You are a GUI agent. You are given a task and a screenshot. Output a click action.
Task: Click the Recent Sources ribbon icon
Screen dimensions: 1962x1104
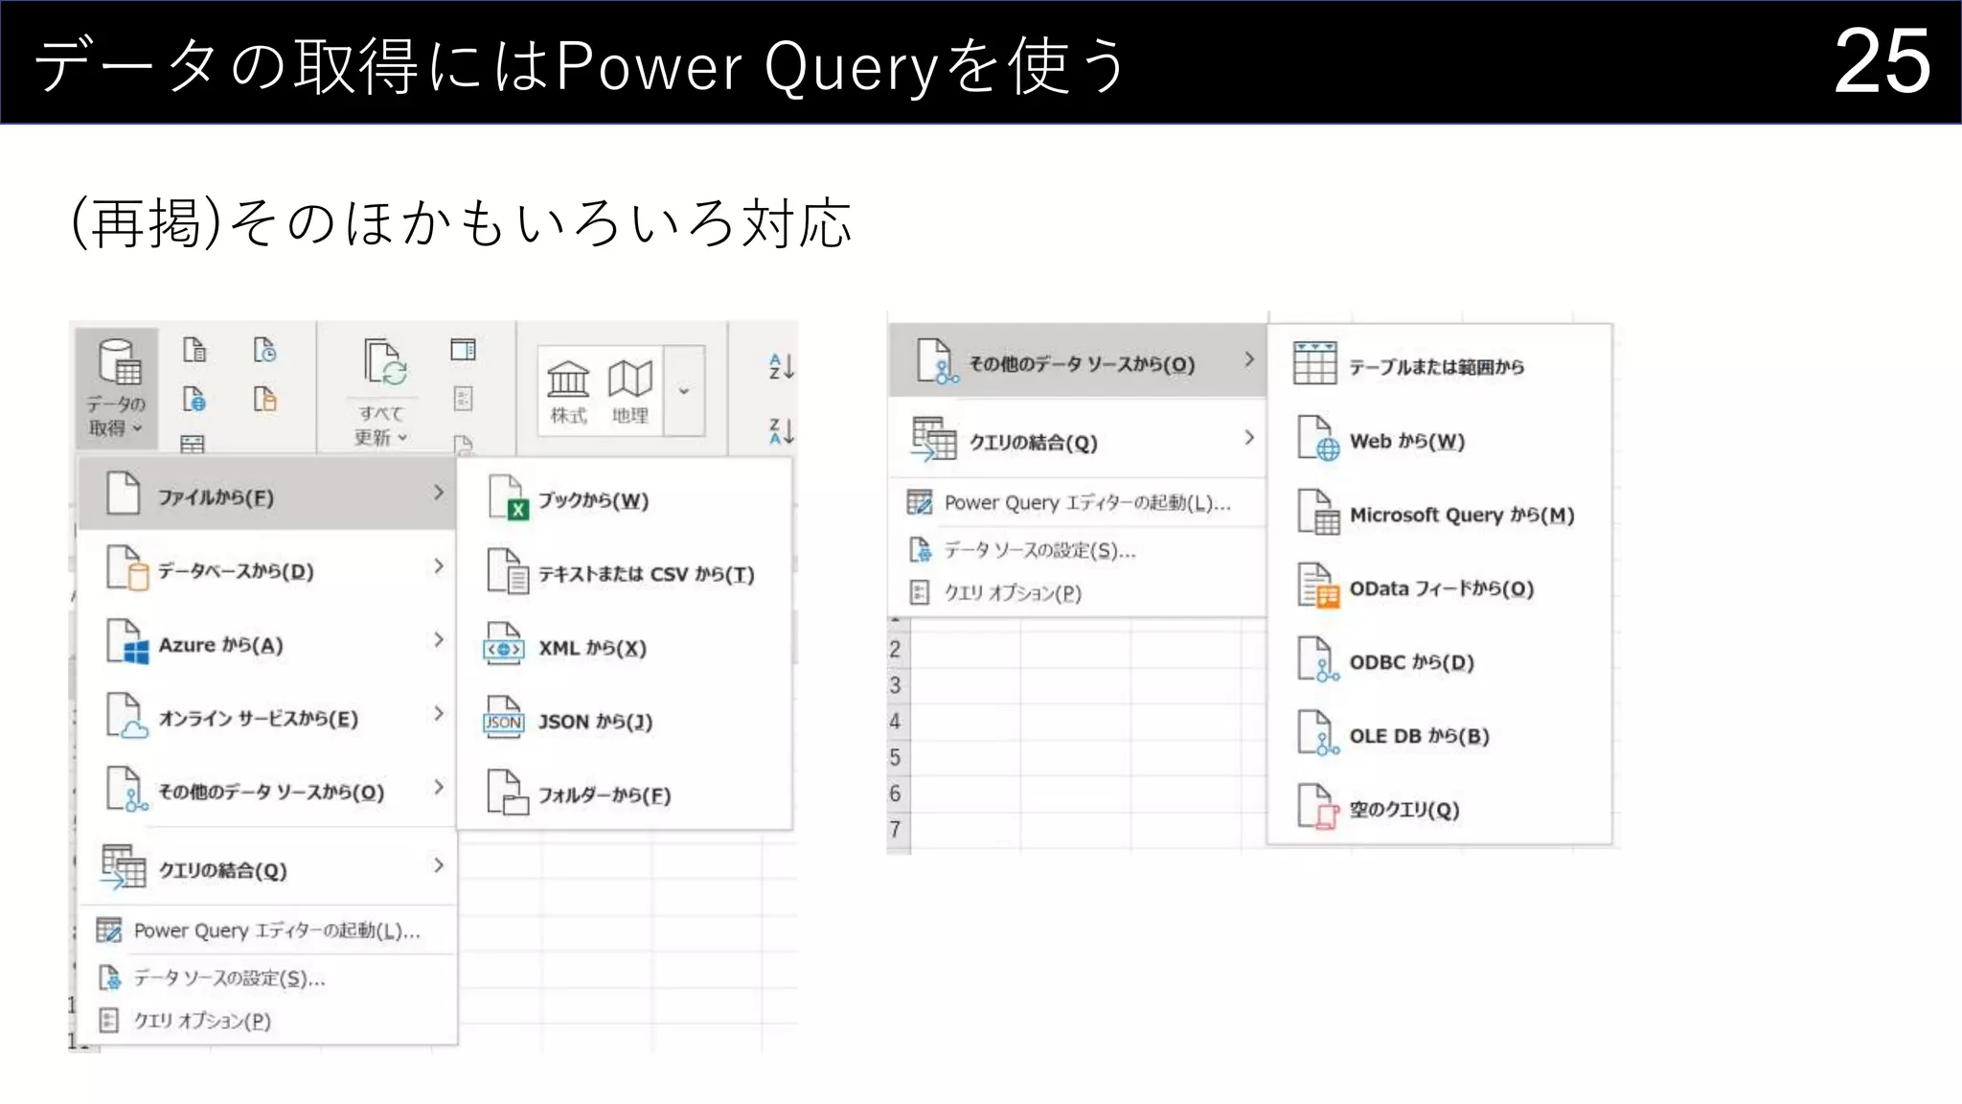point(265,350)
